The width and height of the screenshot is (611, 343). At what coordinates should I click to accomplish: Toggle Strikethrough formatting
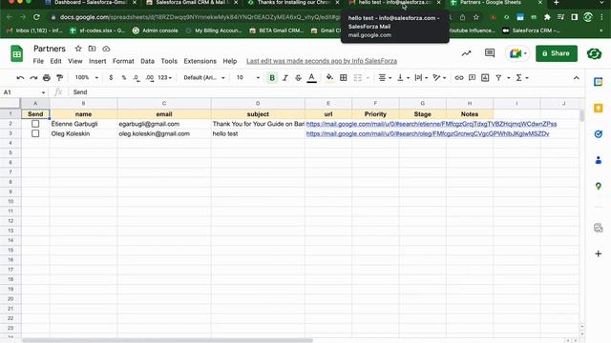click(298, 78)
